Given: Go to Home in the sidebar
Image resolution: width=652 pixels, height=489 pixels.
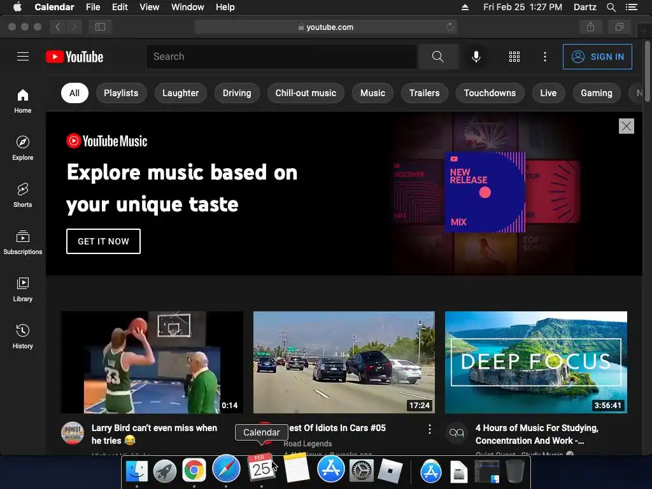Looking at the screenshot, I should (22, 101).
